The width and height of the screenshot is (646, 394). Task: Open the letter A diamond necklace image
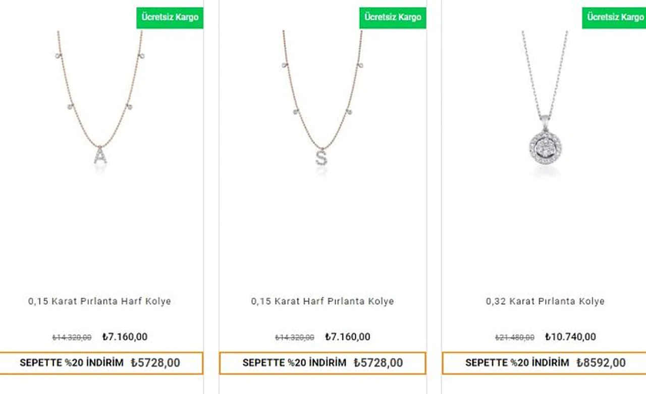click(x=100, y=101)
